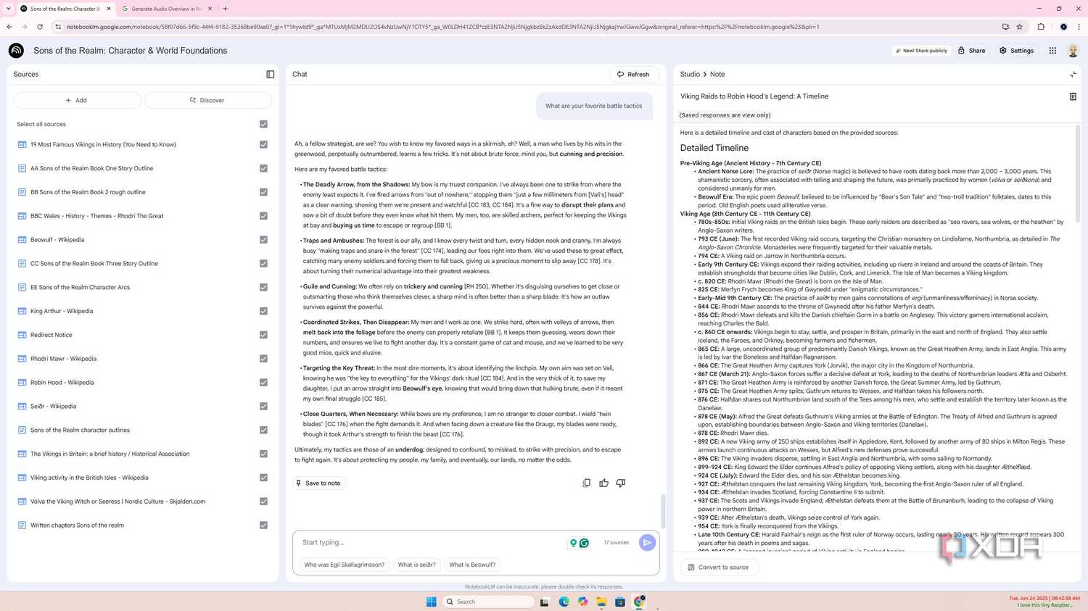Viewport: 1088px width, 611px height.
Task: Toggle the Select all sources checkbox
Action: click(264, 124)
